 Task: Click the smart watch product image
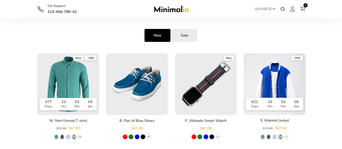(206, 84)
